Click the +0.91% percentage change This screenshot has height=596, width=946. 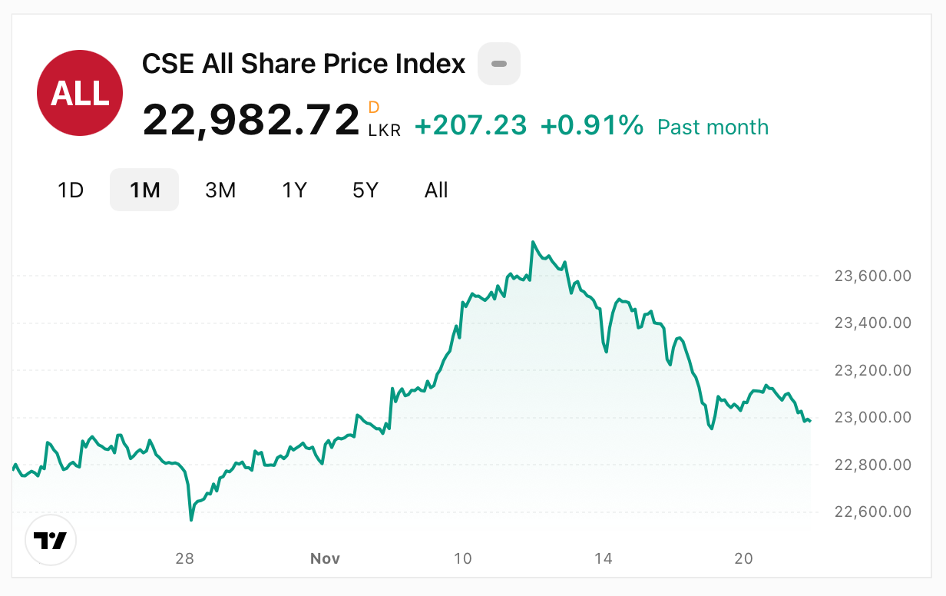591,125
